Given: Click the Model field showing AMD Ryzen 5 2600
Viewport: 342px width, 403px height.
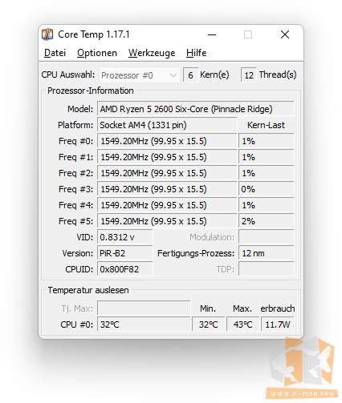Looking at the screenshot, I should point(196,109).
